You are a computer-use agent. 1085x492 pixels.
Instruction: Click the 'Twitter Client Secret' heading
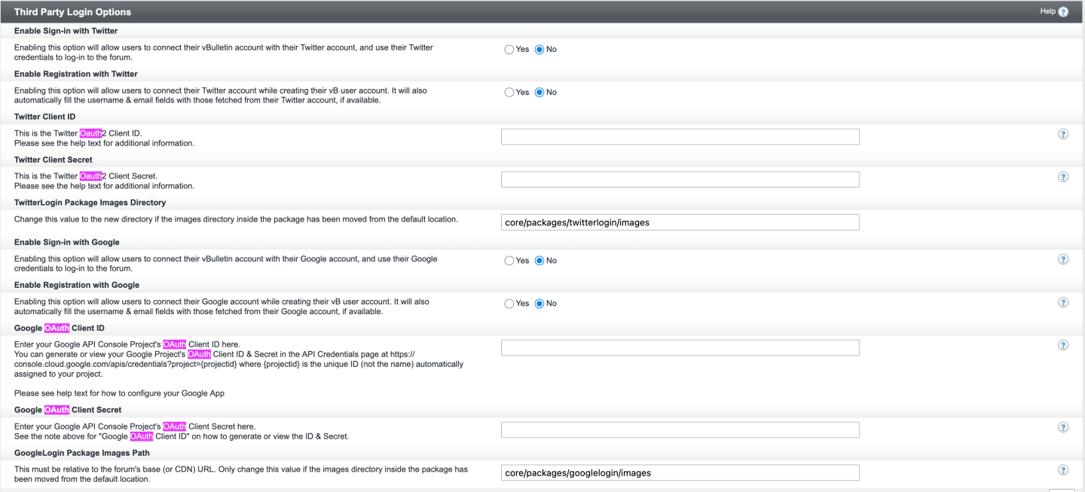[x=53, y=160]
